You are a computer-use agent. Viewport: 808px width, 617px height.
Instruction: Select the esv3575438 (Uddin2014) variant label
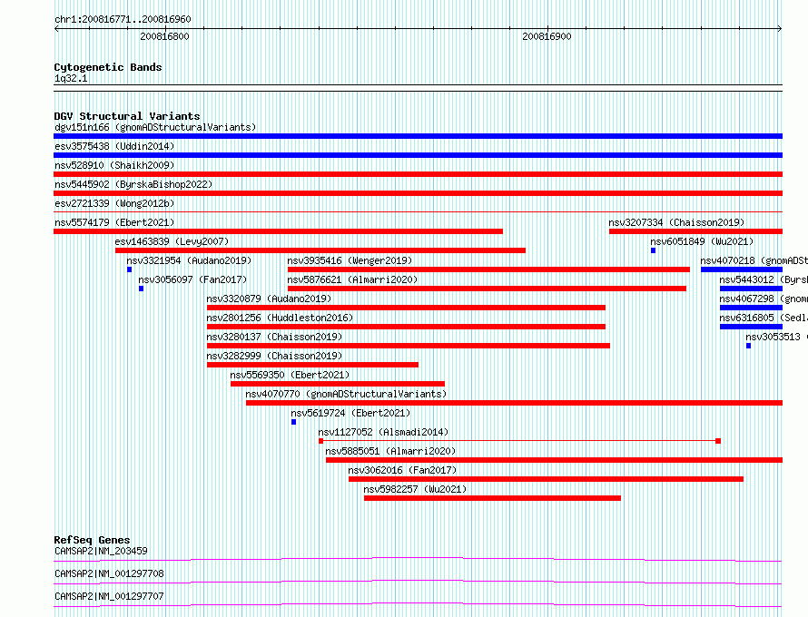114,146
